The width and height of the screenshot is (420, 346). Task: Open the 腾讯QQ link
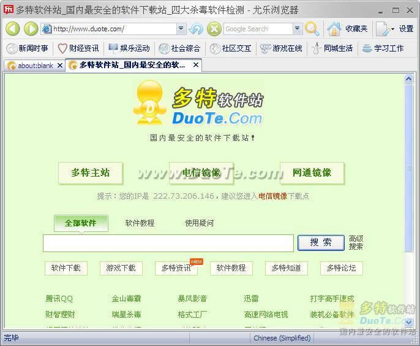coord(59,299)
